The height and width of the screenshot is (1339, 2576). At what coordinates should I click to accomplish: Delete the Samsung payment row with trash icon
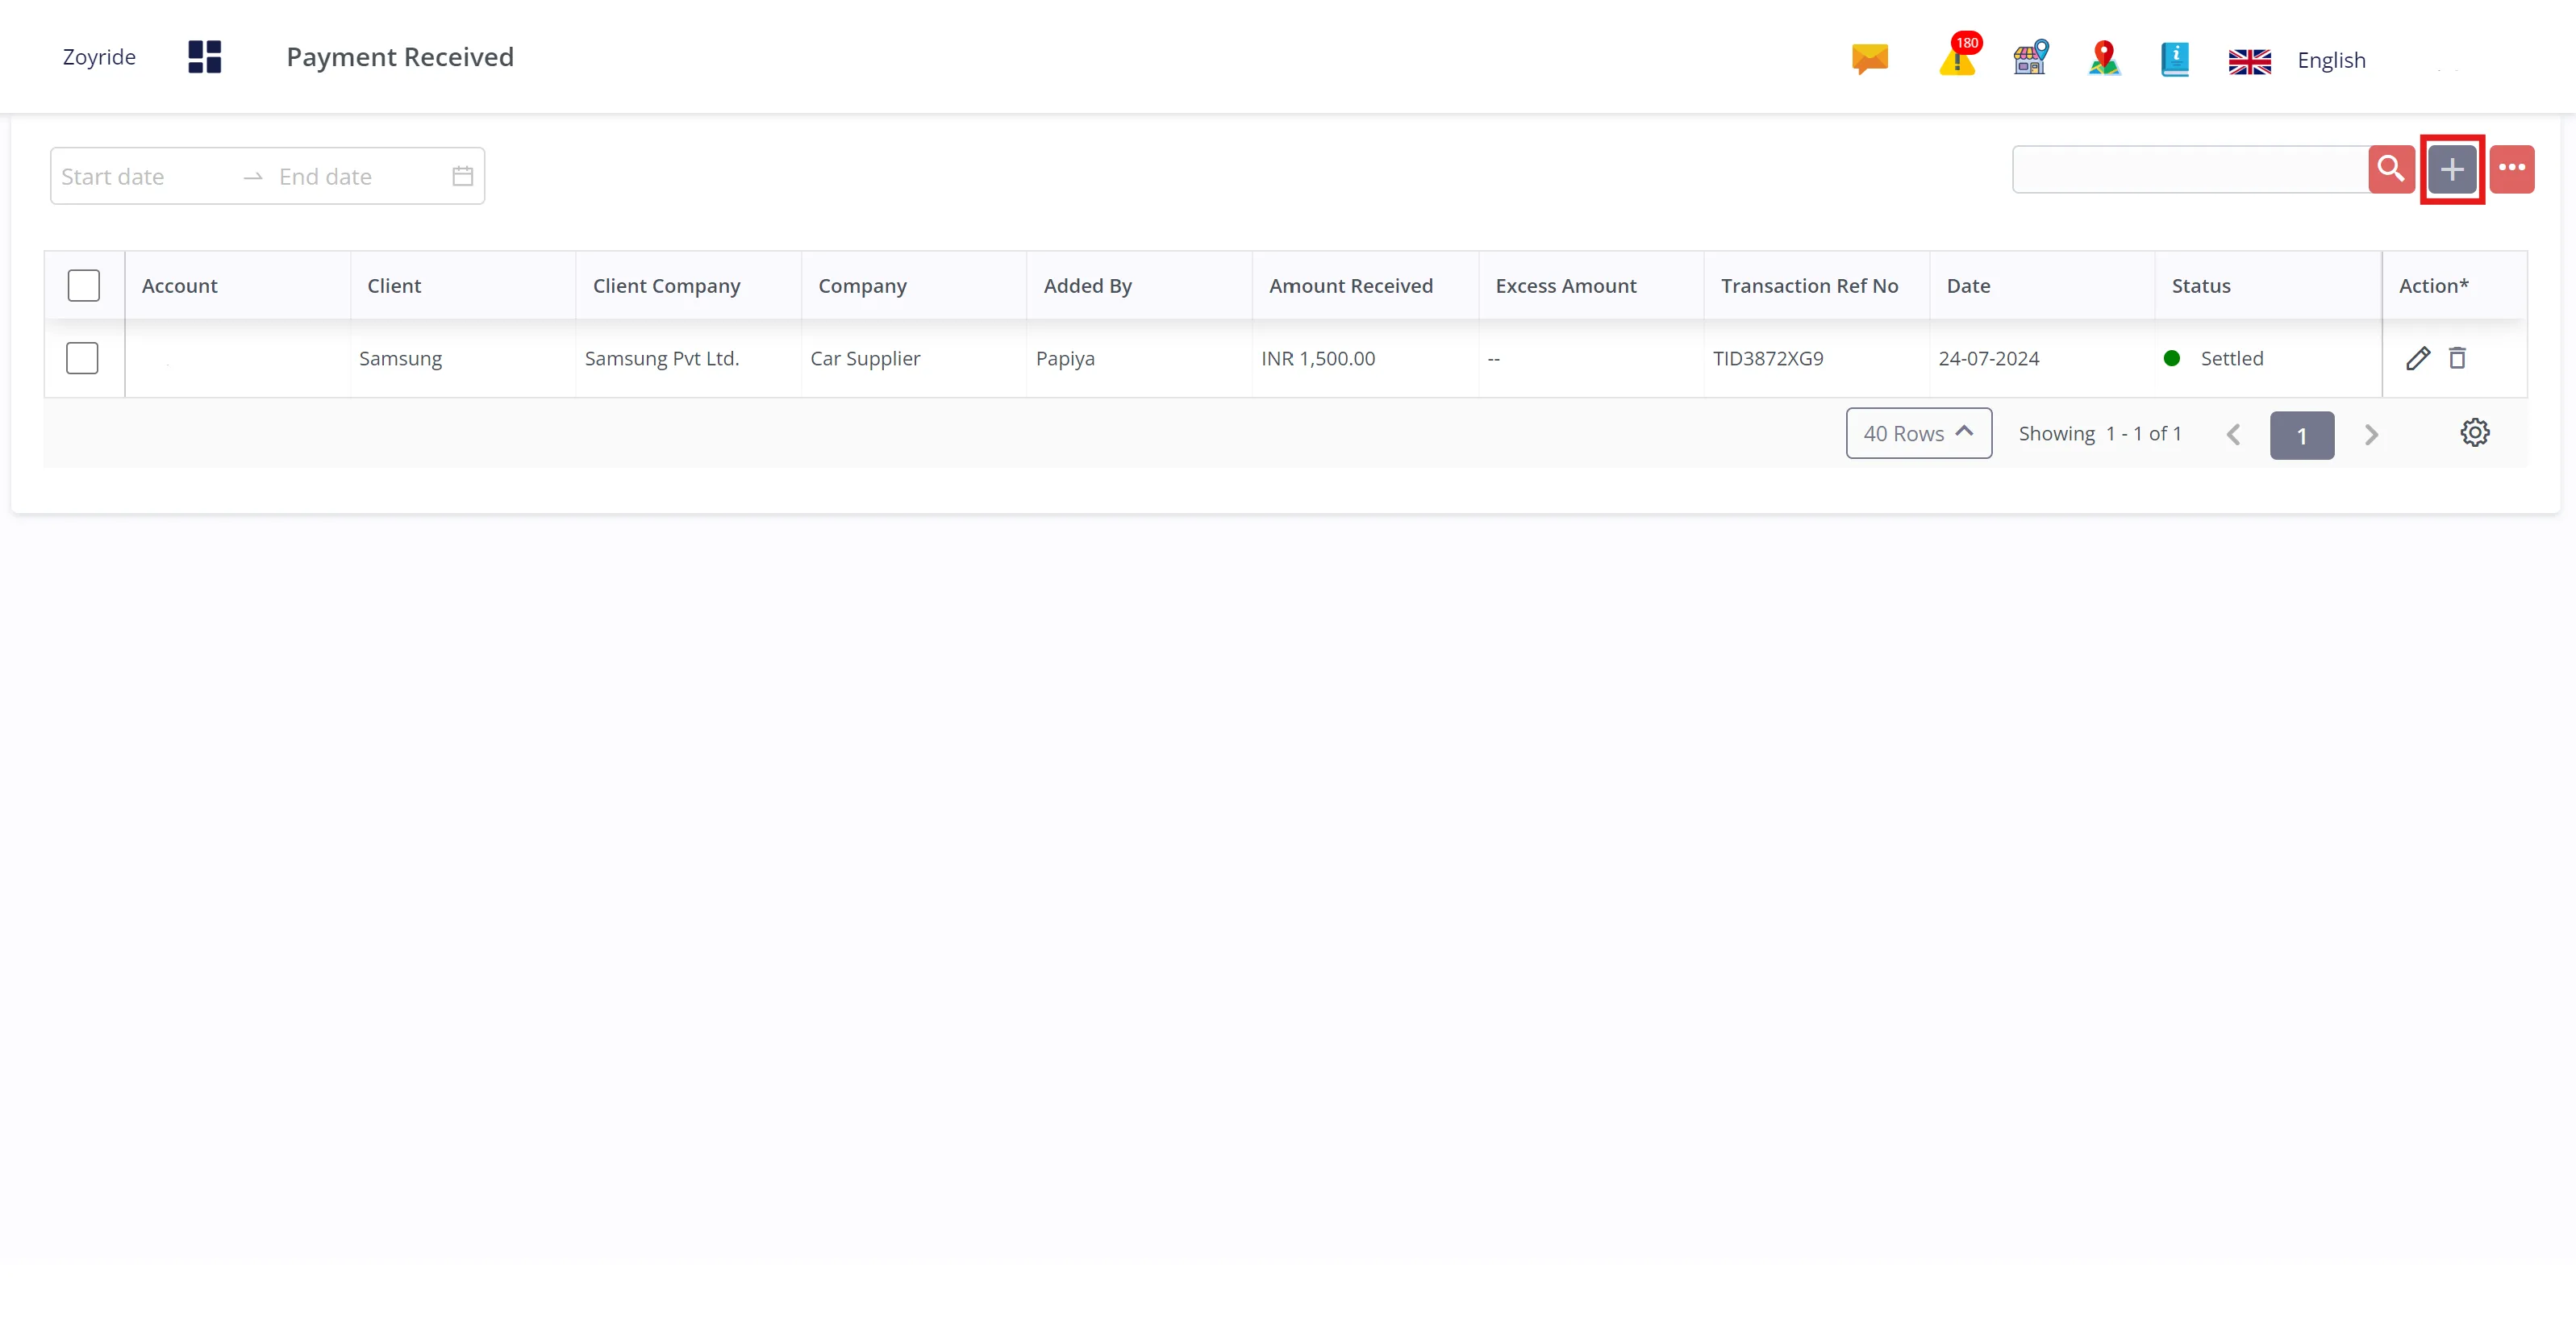tap(2457, 358)
